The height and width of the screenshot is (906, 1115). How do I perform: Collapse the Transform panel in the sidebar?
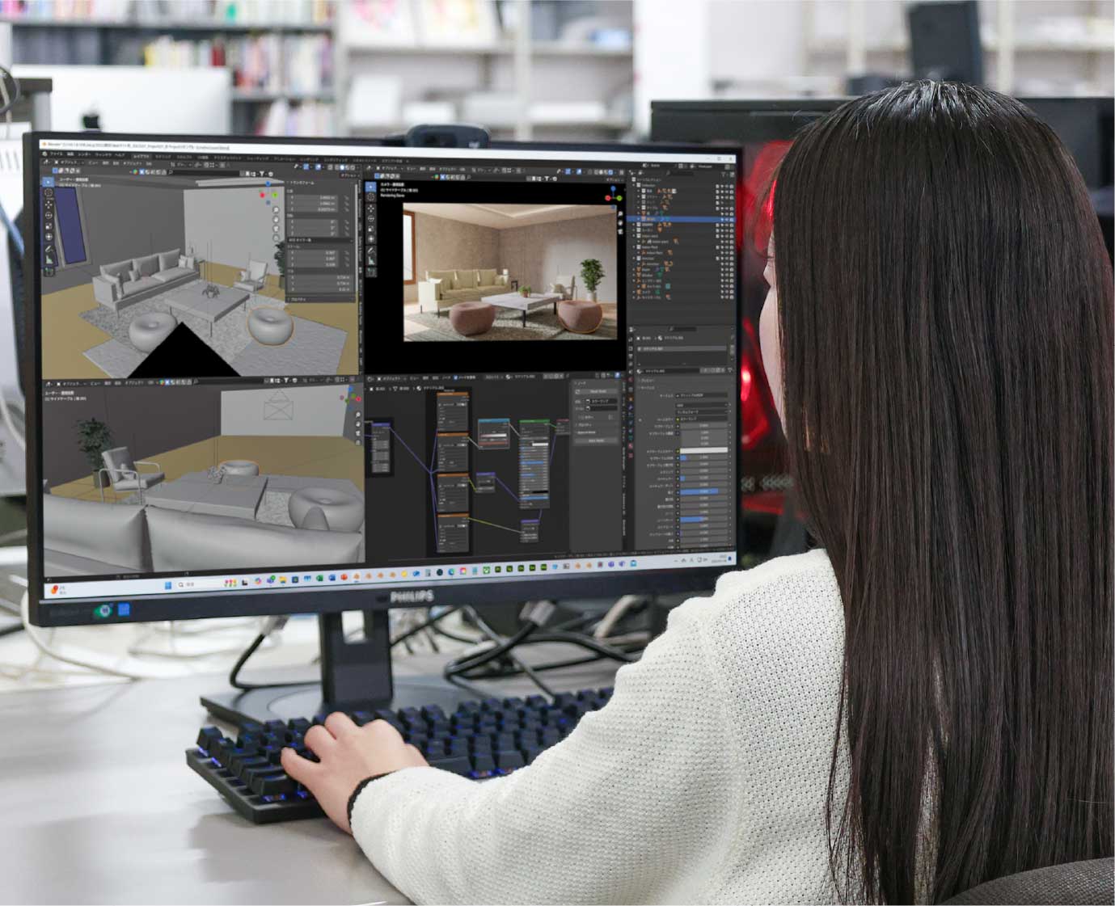click(288, 183)
